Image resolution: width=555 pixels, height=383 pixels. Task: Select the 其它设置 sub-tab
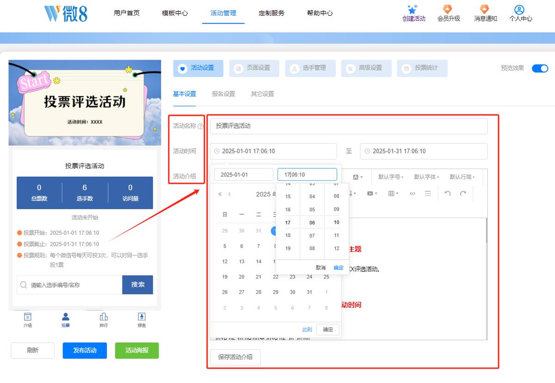click(263, 94)
